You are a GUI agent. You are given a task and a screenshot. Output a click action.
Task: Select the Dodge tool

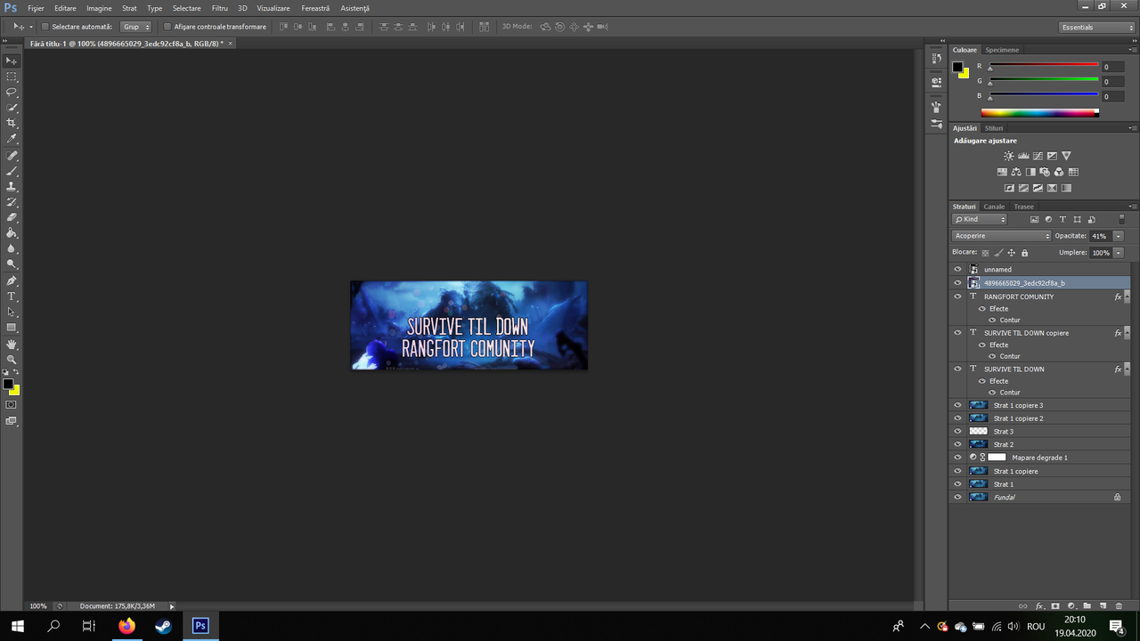[12, 264]
